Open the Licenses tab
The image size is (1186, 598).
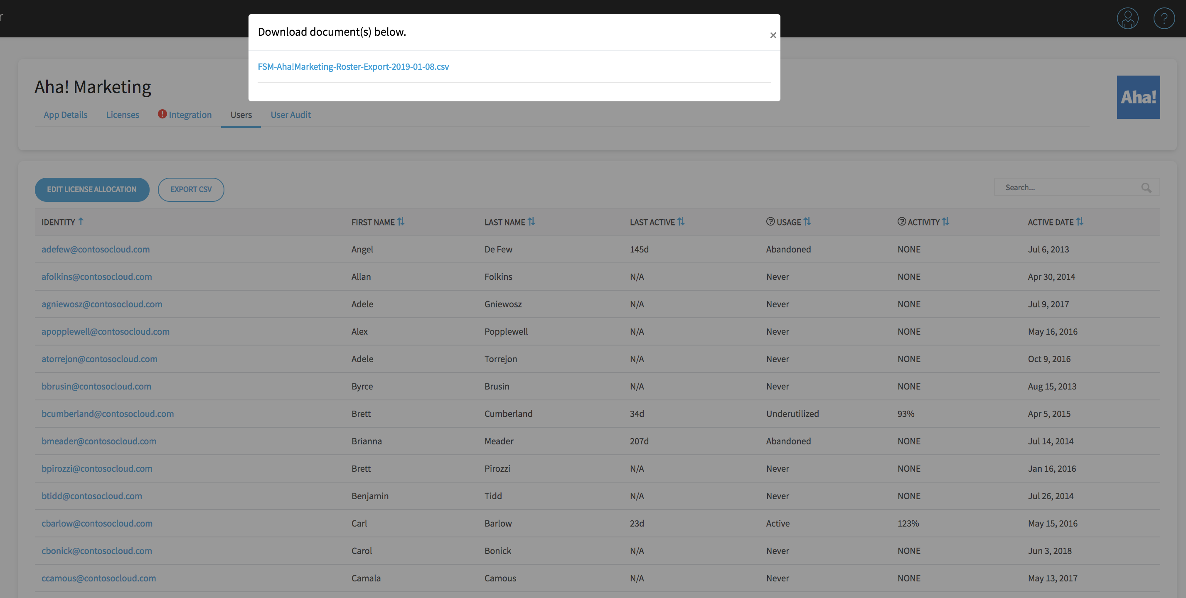(123, 115)
